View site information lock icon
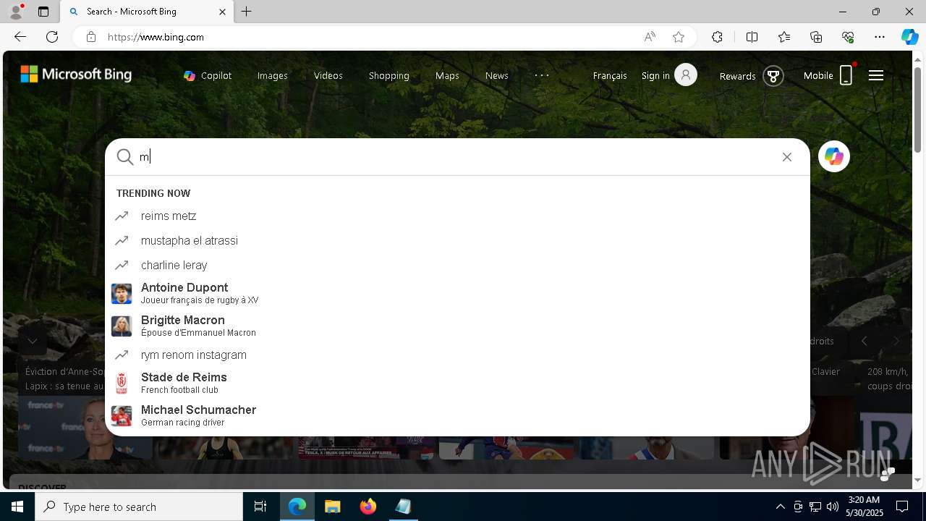This screenshot has height=521, width=926. (91, 37)
